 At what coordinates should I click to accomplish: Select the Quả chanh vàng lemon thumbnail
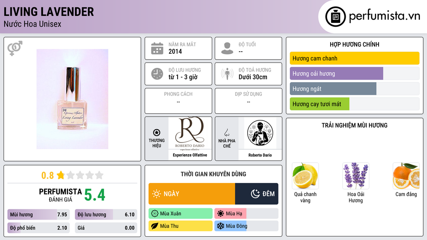point(305,176)
